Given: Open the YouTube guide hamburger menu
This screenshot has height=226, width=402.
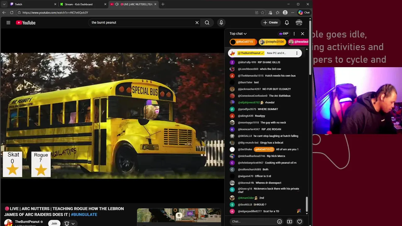Looking at the screenshot, I should [x=8, y=23].
